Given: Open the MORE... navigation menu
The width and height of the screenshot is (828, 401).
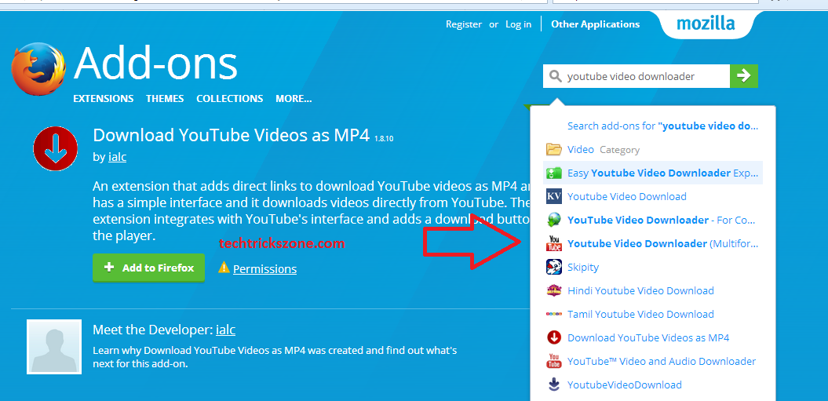Looking at the screenshot, I should (x=294, y=99).
